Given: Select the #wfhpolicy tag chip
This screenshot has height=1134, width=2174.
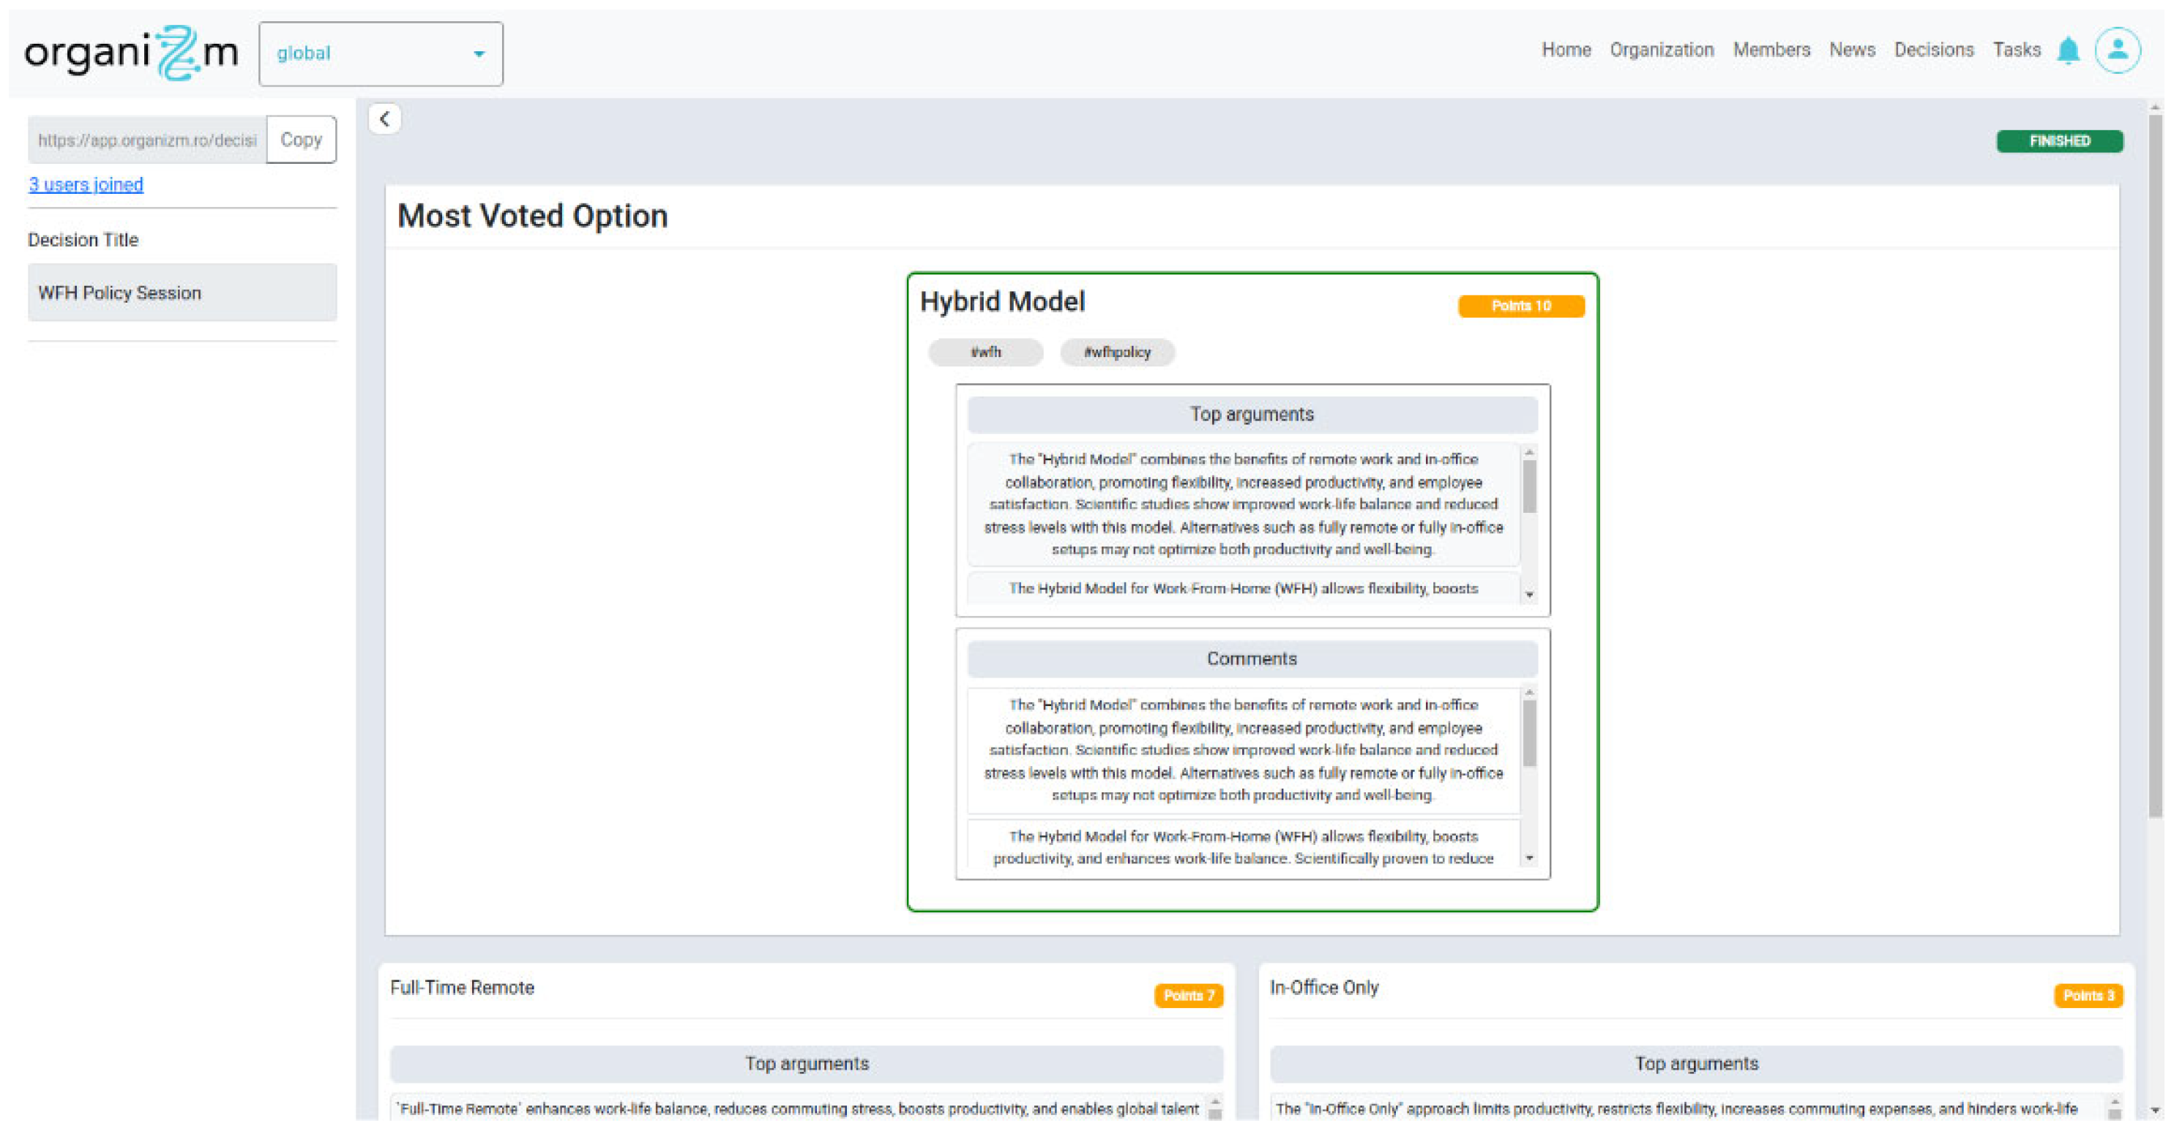Looking at the screenshot, I should [x=1116, y=353].
